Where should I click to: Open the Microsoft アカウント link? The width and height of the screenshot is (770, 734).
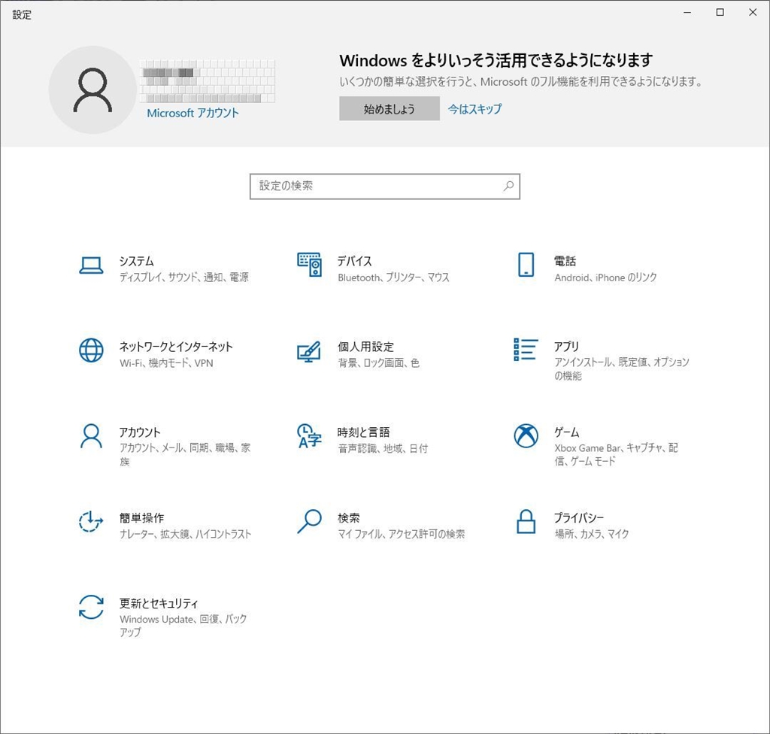[193, 113]
